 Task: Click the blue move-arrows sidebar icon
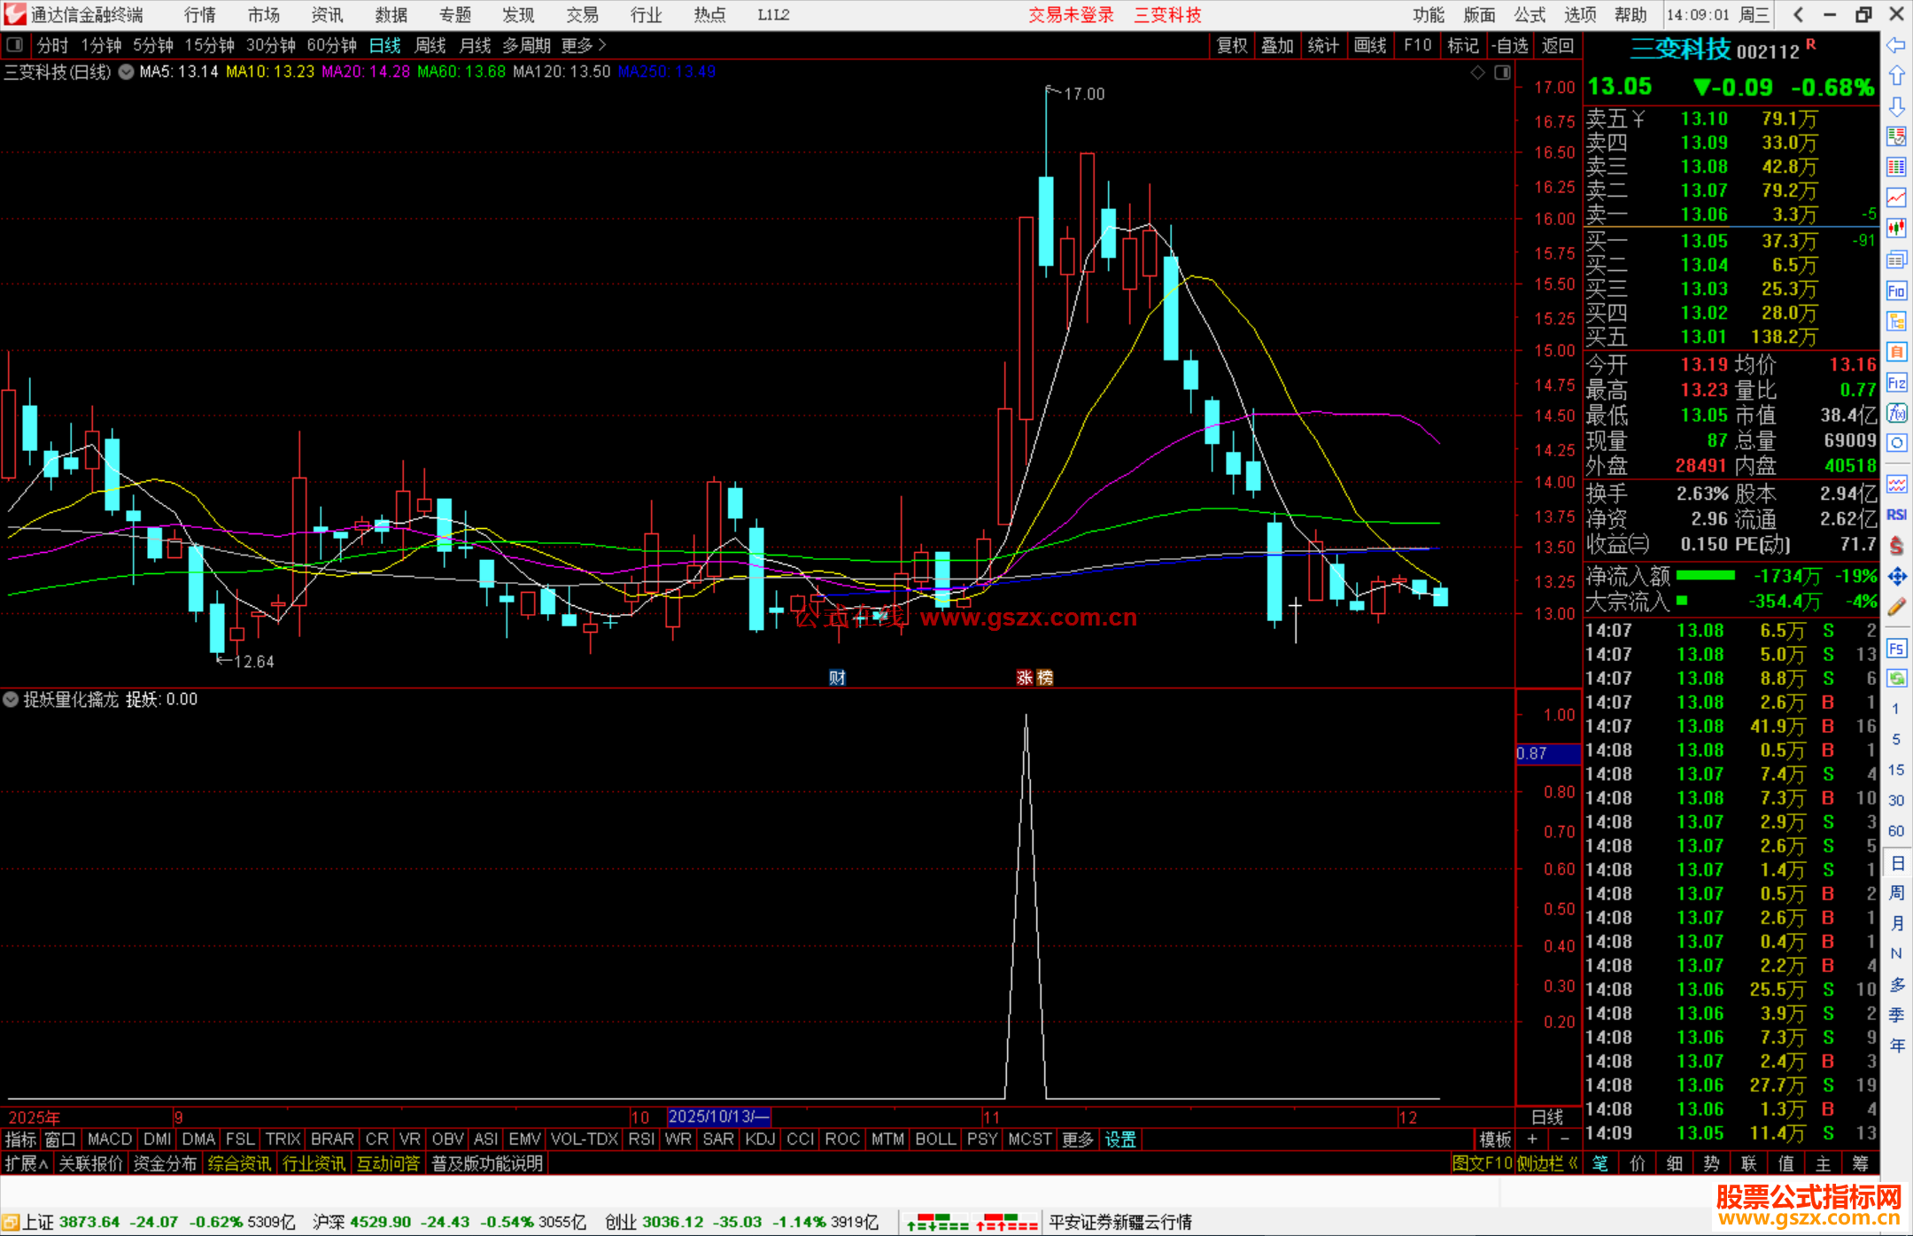pos(1896,577)
